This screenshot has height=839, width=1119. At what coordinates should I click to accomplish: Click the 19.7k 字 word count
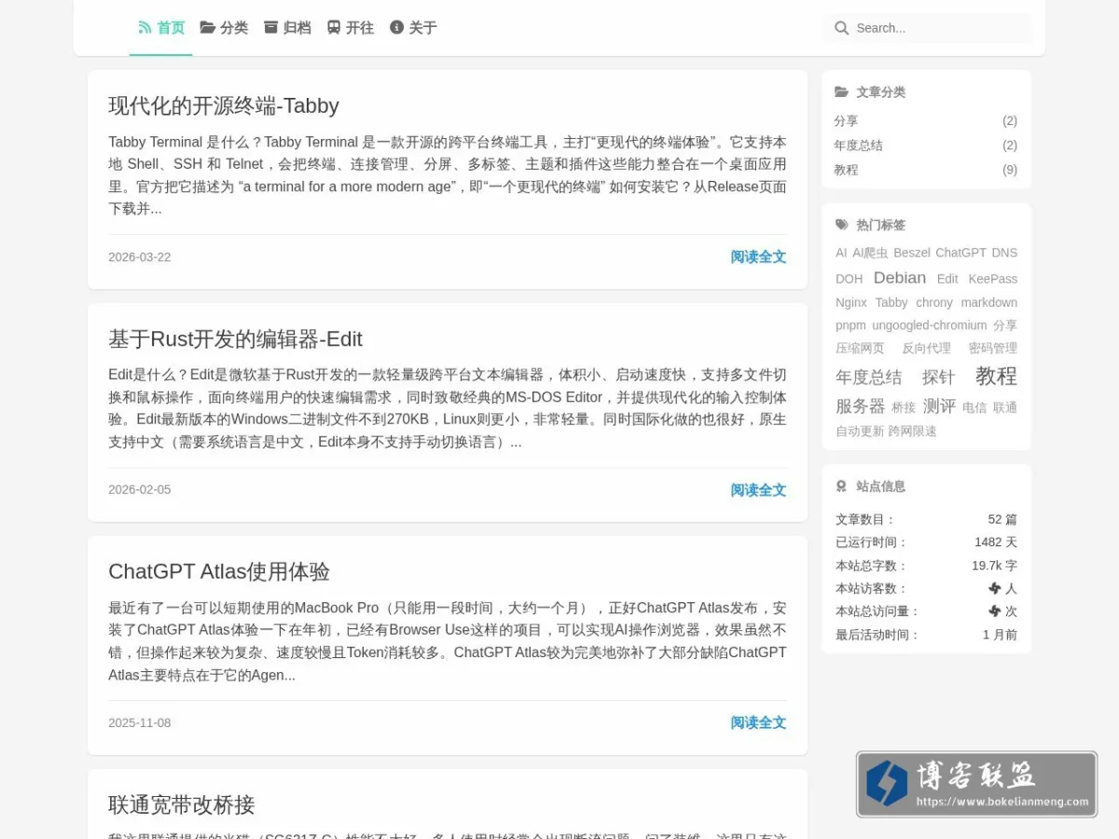click(x=995, y=566)
